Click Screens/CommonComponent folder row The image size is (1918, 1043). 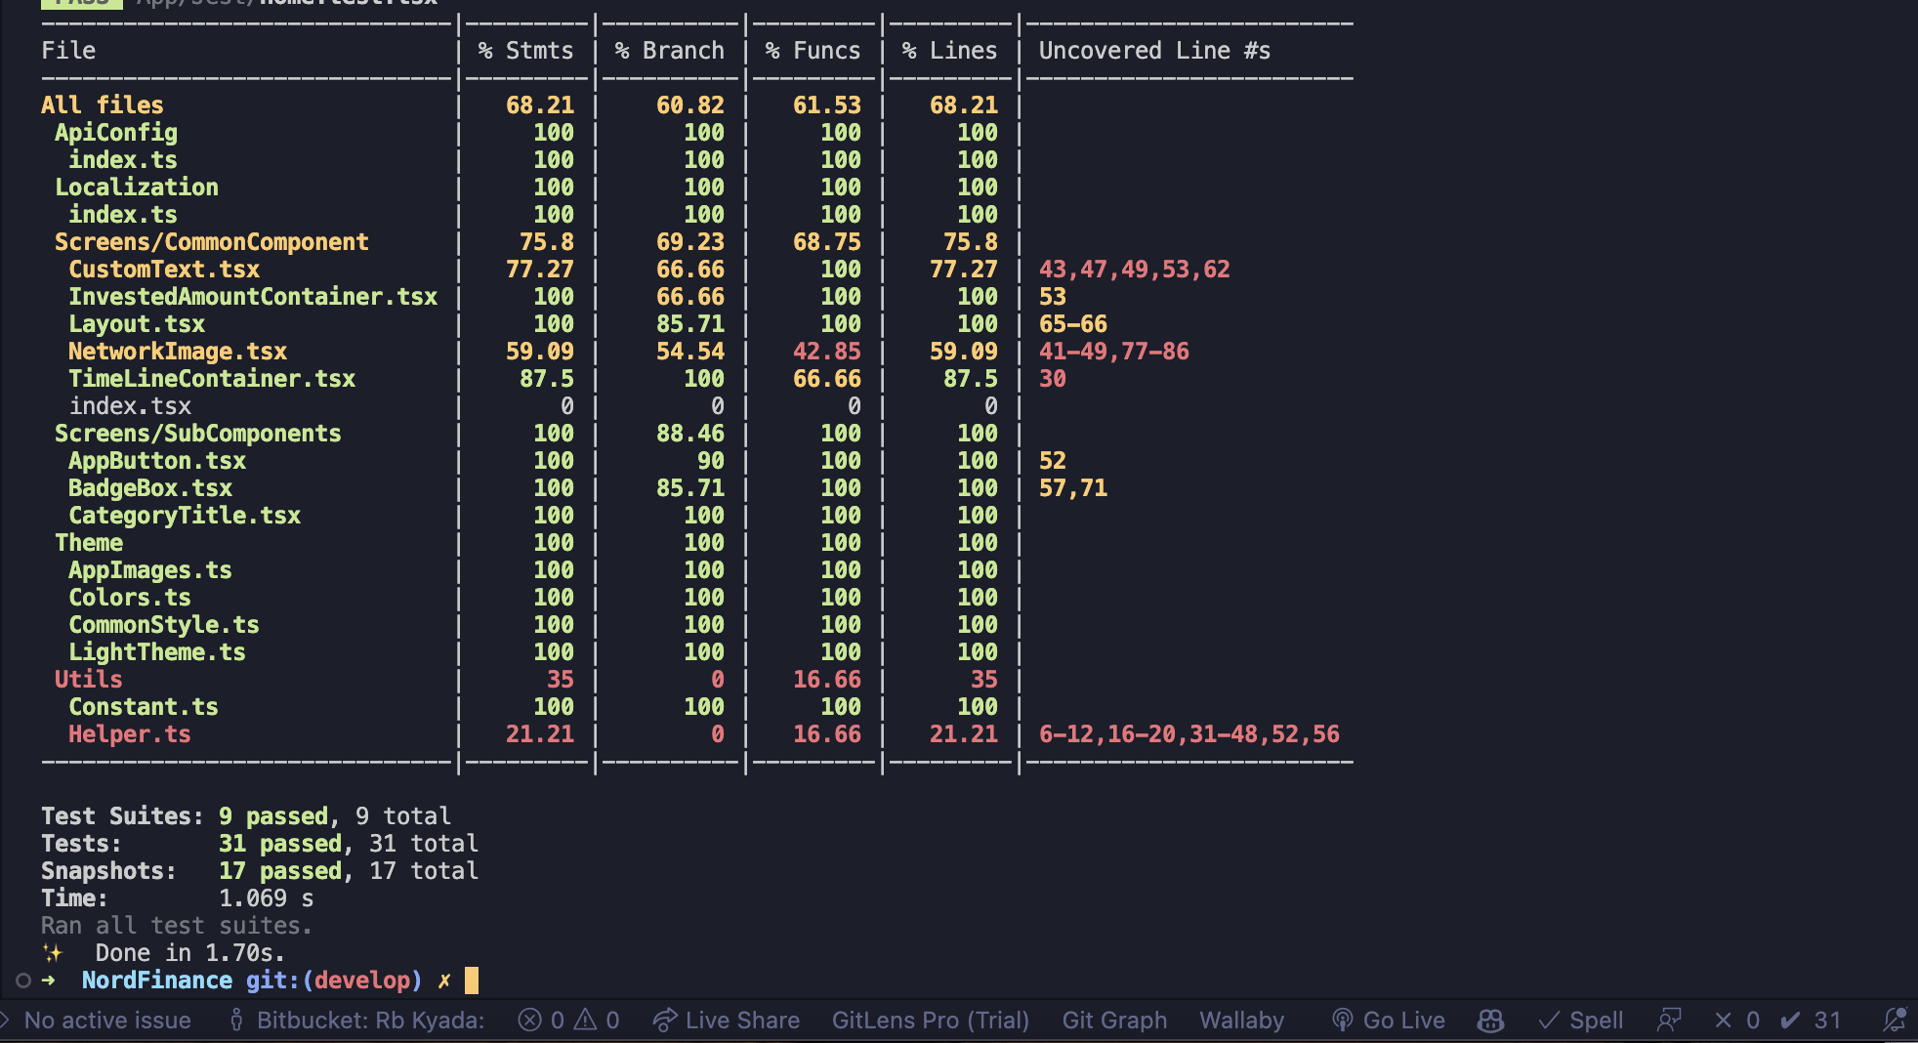coord(212,242)
